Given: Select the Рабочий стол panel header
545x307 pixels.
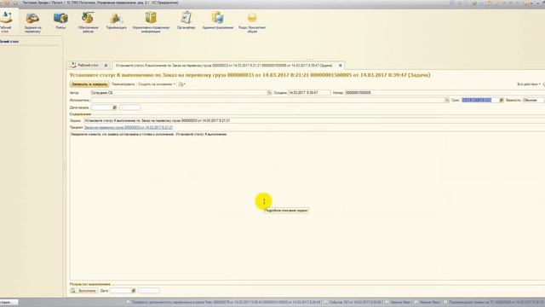Looking at the screenshot, I should click(x=9, y=42).
